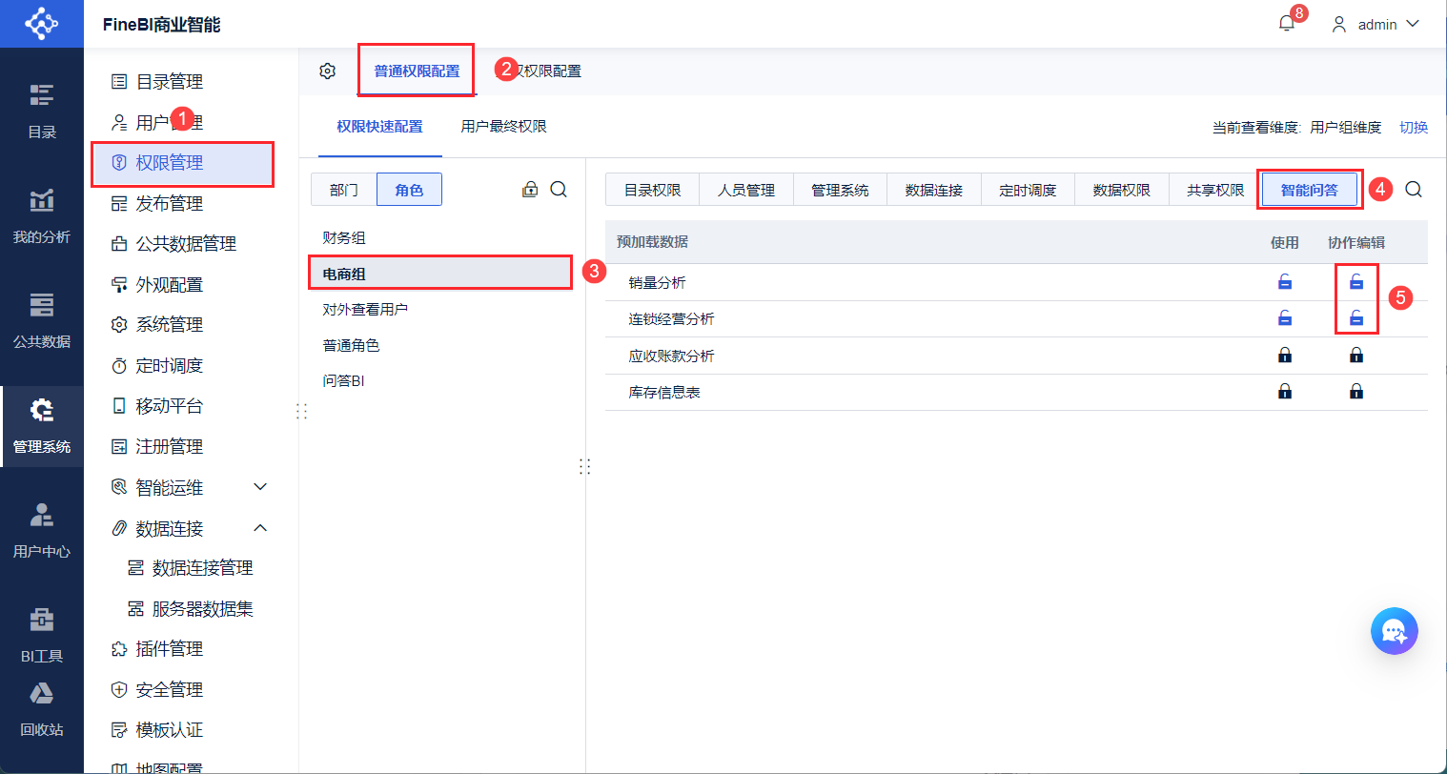Viewport: 1447px width, 774px height.
Task: Unlock 使用 for 应收账款分析
Action: (x=1285, y=356)
